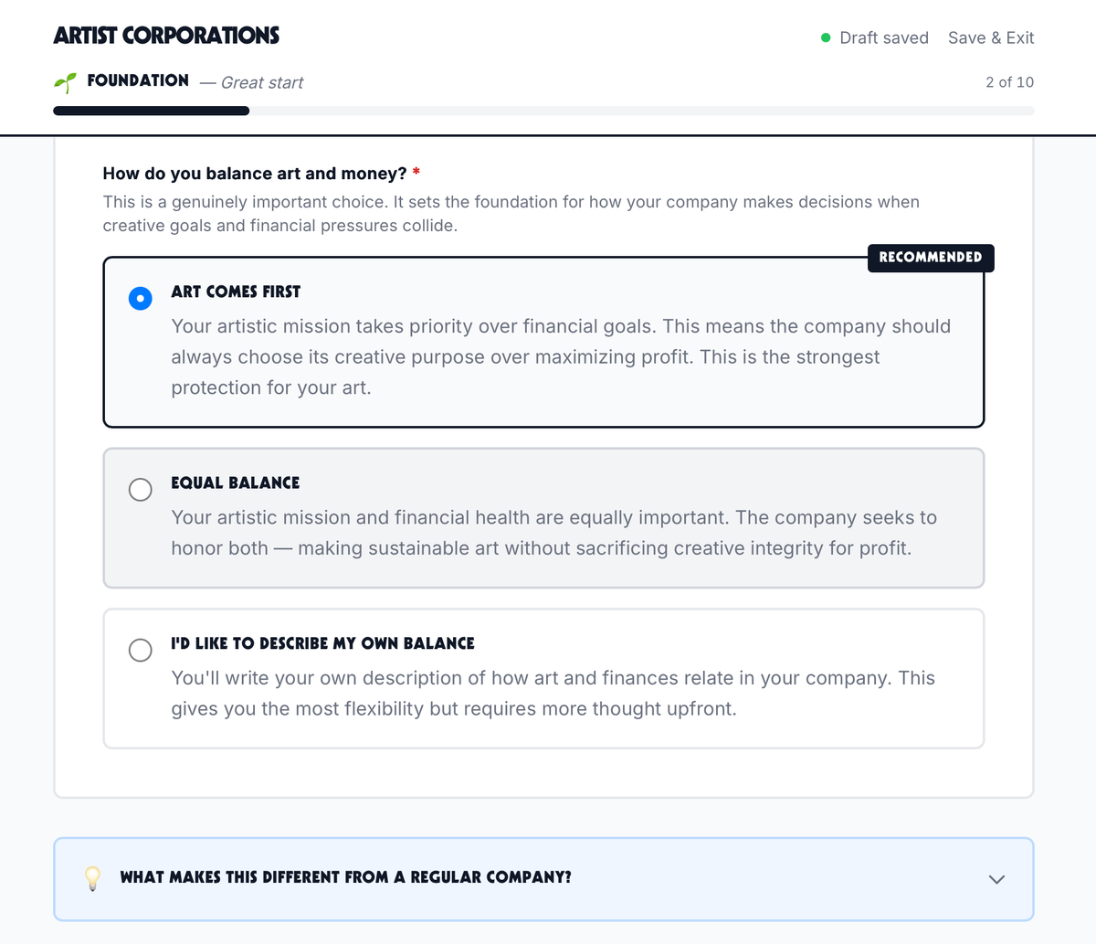This screenshot has height=944, width=1096.
Task: Click the green draft saved status dot
Action: coord(826,37)
